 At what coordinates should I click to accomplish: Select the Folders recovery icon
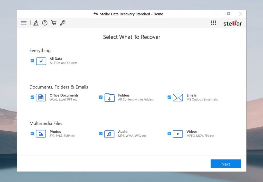(109, 97)
